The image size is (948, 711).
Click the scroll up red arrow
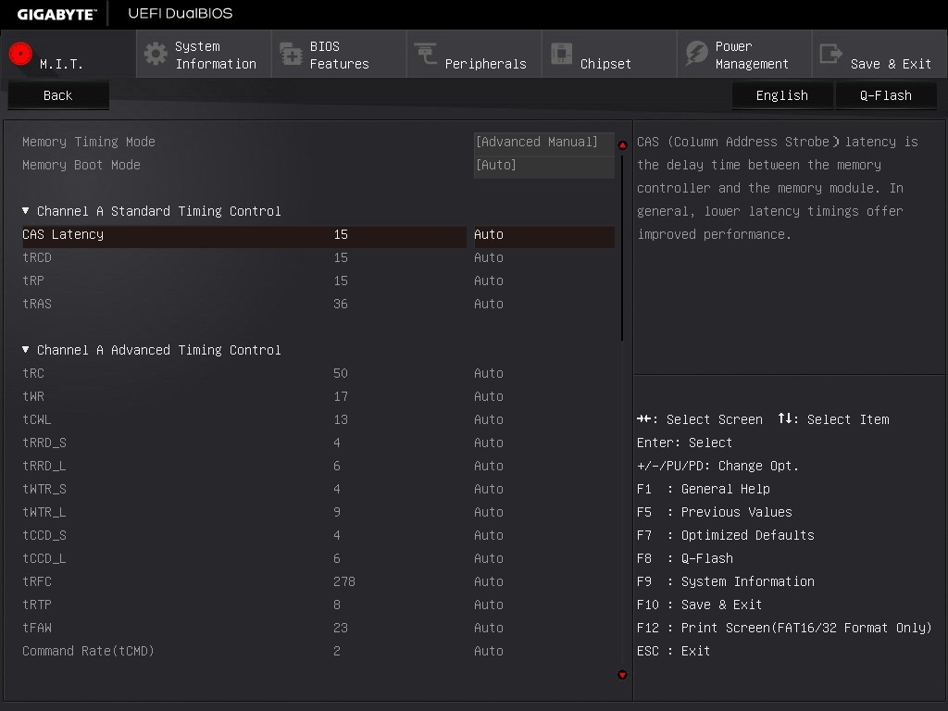pyautogui.click(x=622, y=145)
